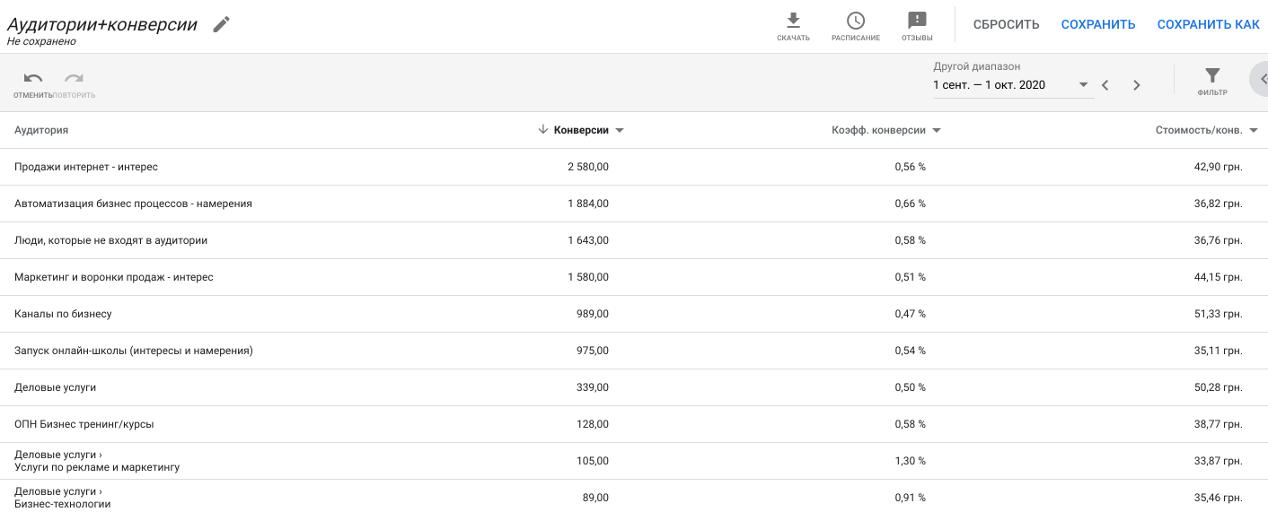Click the pencil icon to rename report
The width and height of the screenshot is (1268, 512).
[x=221, y=24]
